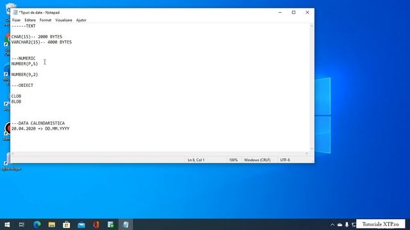Image resolution: width=410 pixels, height=230 pixels.
Task: Select the active Notepad taskbar button
Action: click(x=126, y=224)
